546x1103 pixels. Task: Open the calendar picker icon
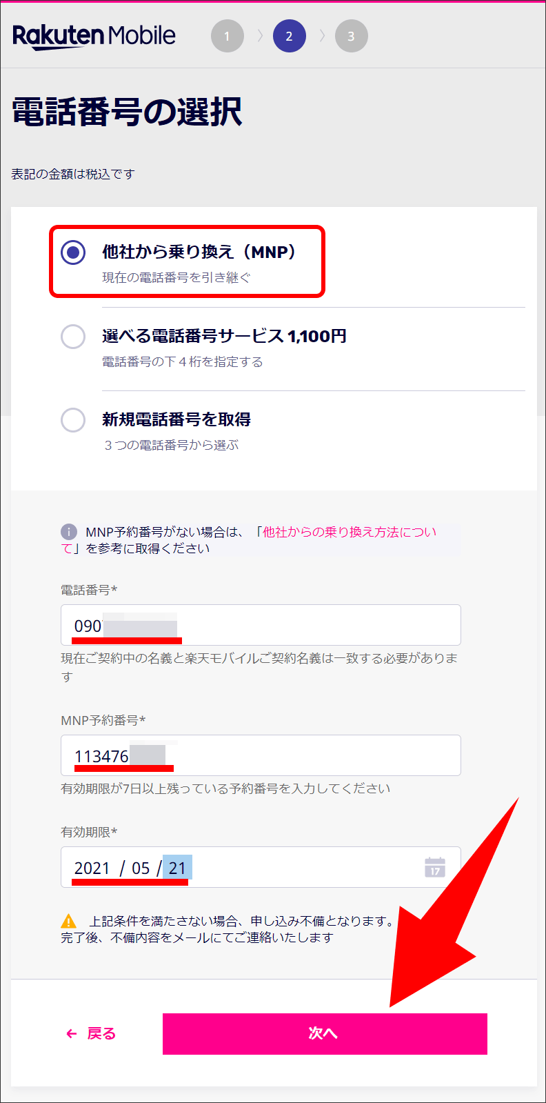(x=435, y=867)
